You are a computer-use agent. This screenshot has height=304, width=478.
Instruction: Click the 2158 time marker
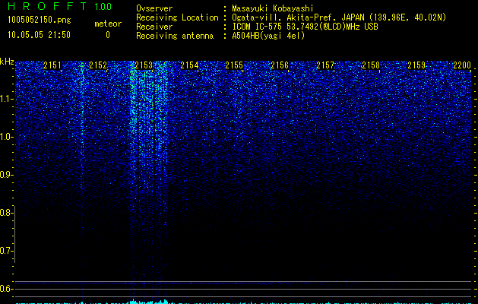click(371, 65)
